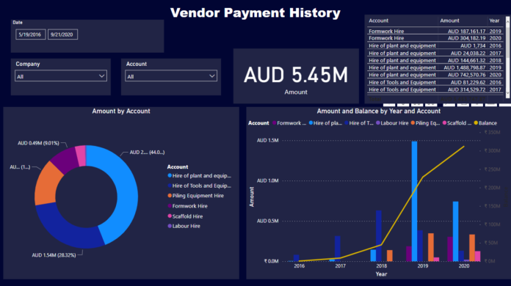Click Amount and Balance by Year chart title

point(378,111)
